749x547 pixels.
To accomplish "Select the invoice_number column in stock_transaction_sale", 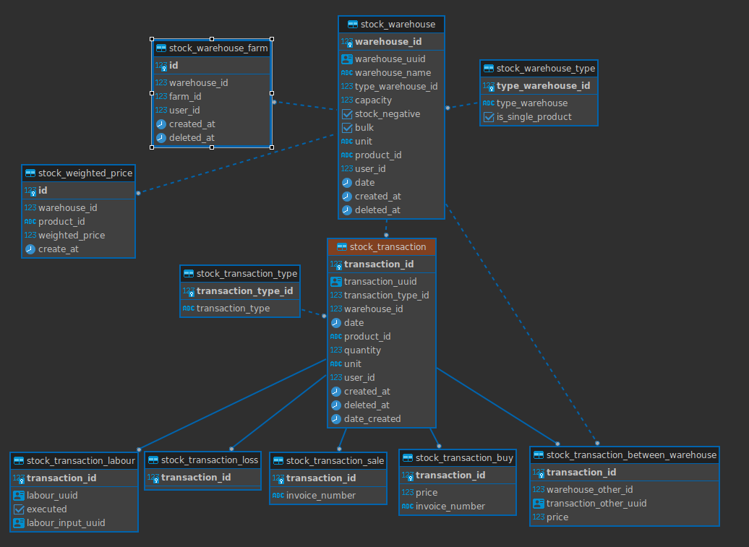I will 328,496.
